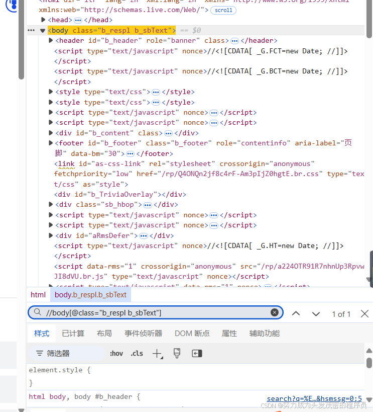The width and height of the screenshot is (373, 412).
Task: Expand div aRmsDefer node
Action: (x=51, y=235)
